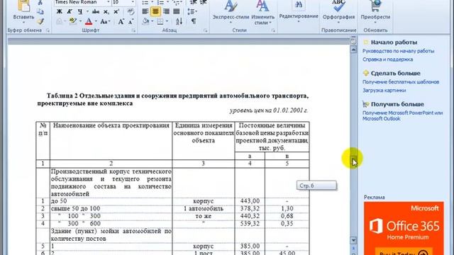Align paragraph text to the left

pyautogui.click(x=145, y=11)
